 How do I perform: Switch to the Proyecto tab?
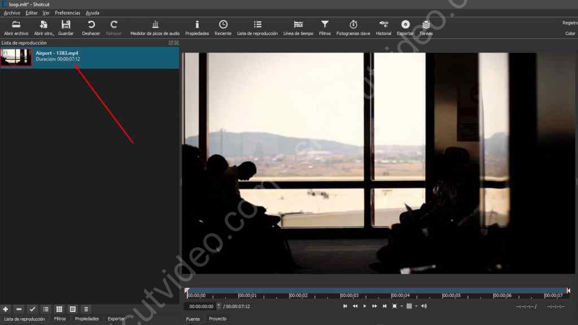coord(217,319)
